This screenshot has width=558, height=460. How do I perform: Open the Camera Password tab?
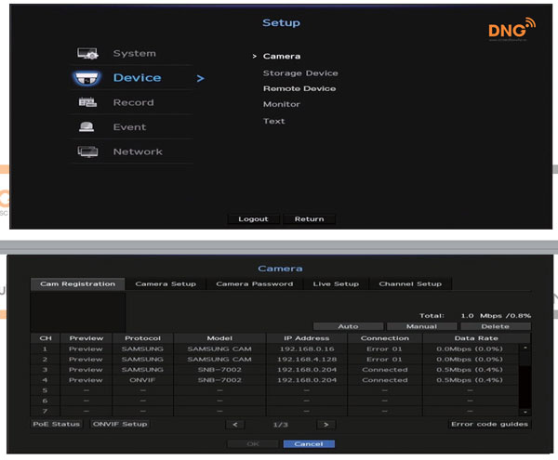254,283
